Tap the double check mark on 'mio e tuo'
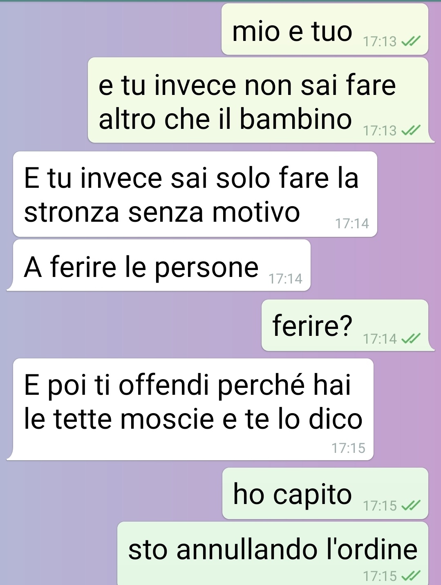 click(x=411, y=41)
